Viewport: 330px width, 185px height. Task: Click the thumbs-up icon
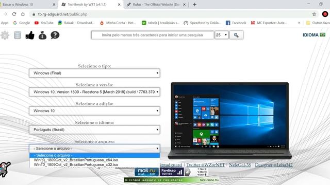tap(30, 35)
